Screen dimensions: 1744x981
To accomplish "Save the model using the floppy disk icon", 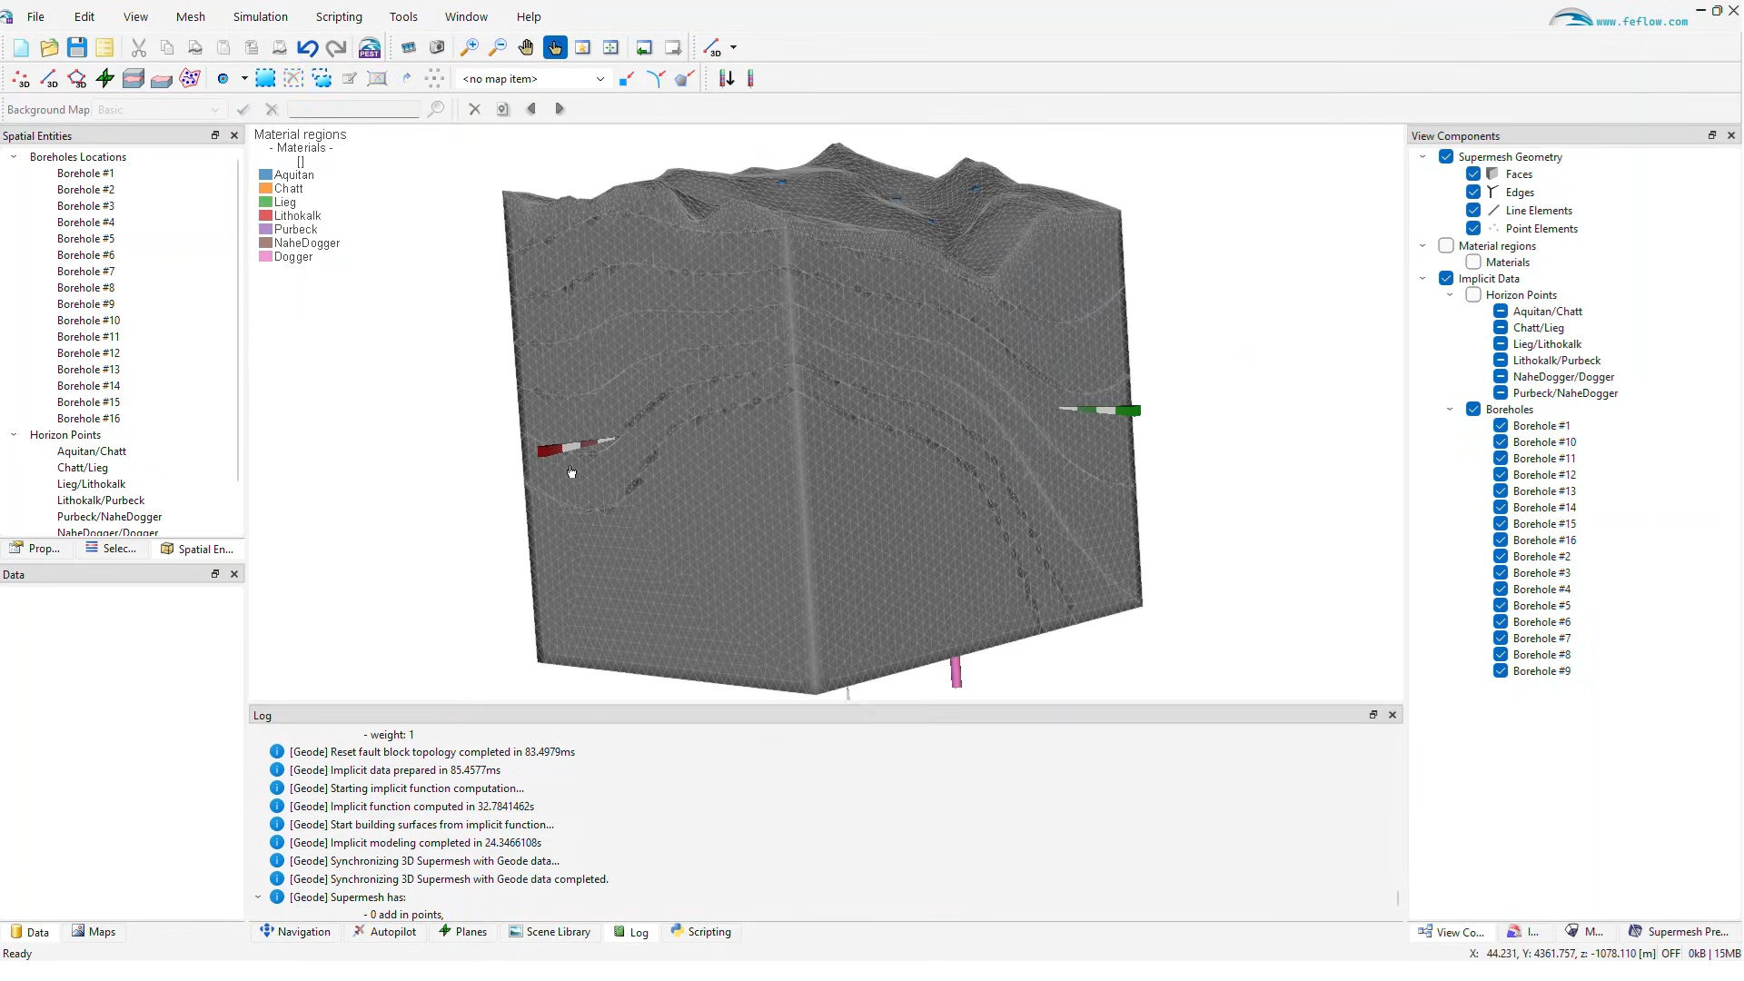I will pyautogui.click(x=77, y=48).
